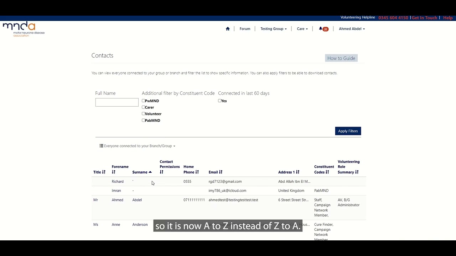The image size is (456, 256).
Task: Click address 6 Street Street Str...
Action: click(293, 200)
